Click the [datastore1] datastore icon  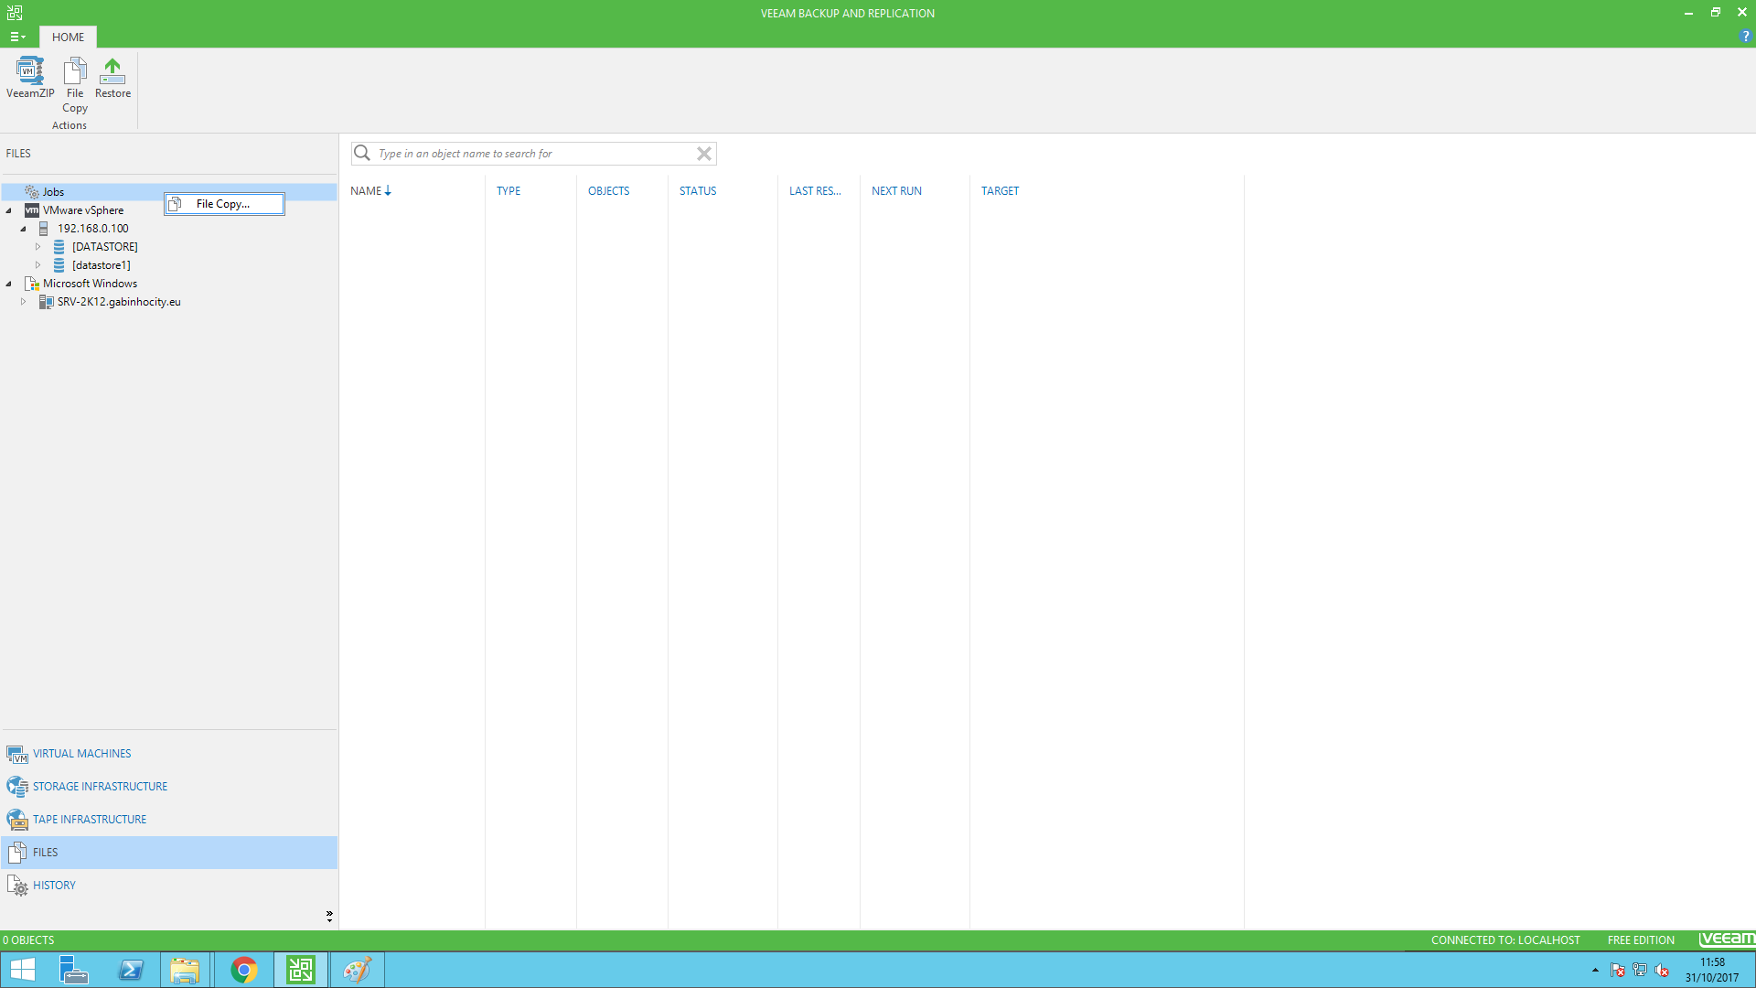coord(59,265)
